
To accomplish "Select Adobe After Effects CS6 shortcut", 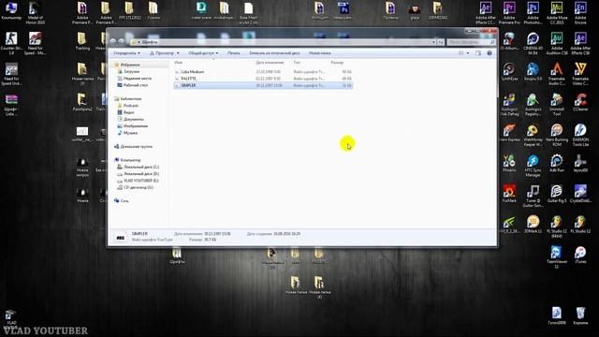I will (580, 43).
